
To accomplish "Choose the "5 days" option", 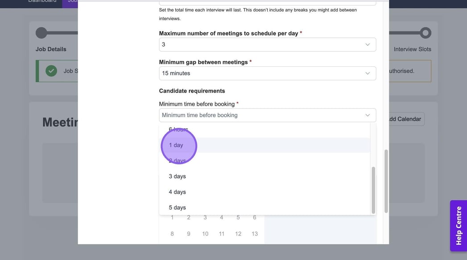I will [177, 207].
